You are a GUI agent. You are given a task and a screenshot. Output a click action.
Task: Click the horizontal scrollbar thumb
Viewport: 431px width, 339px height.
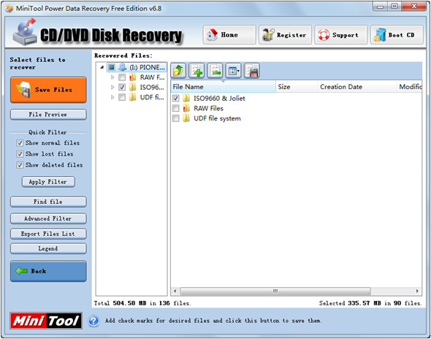click(275, 291)
